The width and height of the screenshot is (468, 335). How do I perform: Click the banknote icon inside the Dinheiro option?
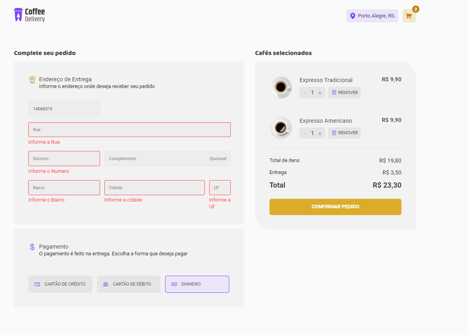pyautogui.click(x=174, y=284)
